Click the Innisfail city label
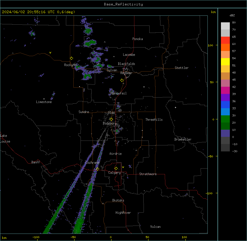This screenshot has width=247, height=241. [x=119, y=93]
